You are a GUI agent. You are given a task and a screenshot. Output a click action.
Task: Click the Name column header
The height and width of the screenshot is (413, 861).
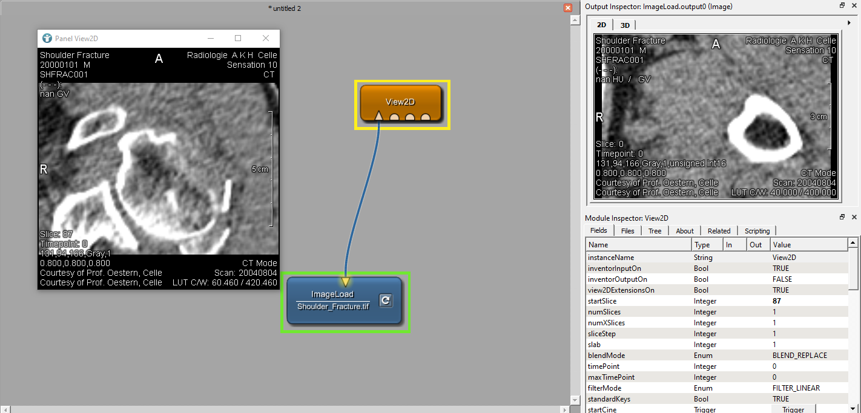[638, 245]
